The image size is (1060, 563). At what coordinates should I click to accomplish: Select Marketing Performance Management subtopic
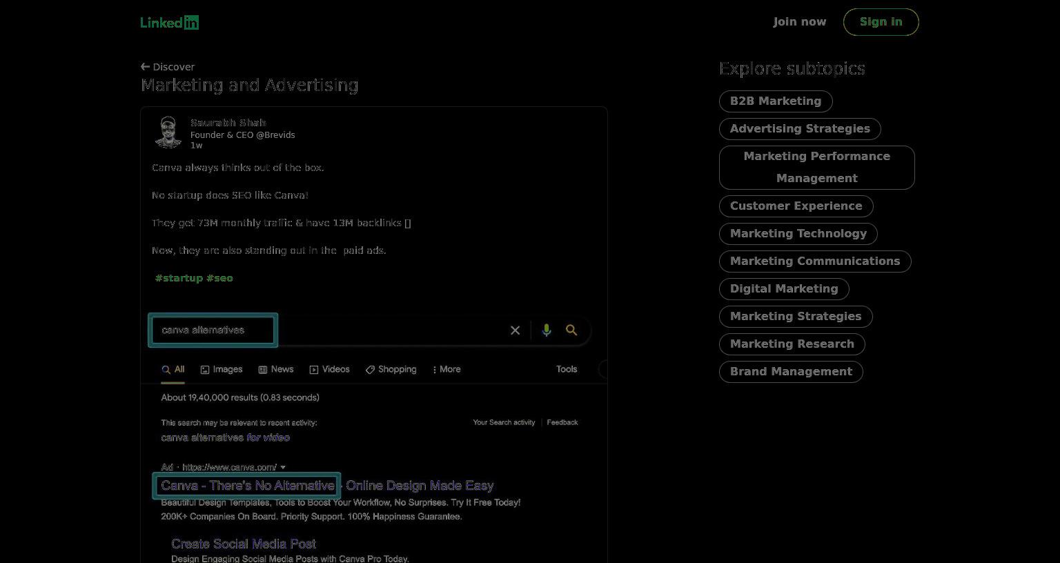click(x=817, y=168)
